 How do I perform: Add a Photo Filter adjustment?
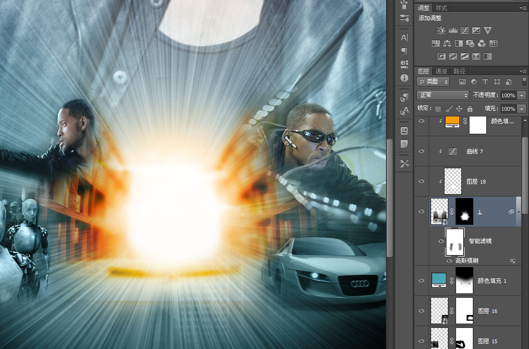click(470, 44)
